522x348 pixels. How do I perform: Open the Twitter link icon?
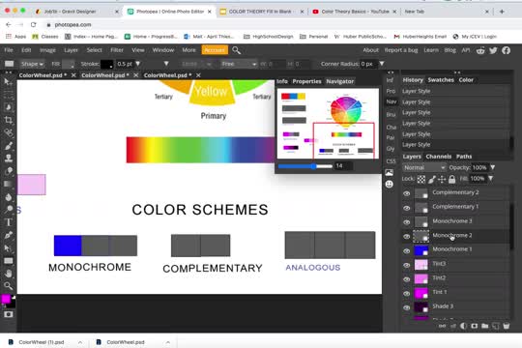tap(493, 50)
